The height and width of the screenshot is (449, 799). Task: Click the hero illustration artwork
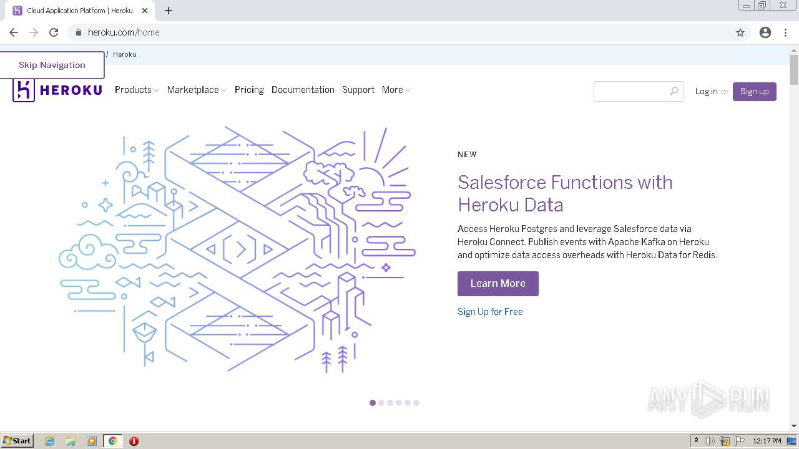tap(237, 249)
